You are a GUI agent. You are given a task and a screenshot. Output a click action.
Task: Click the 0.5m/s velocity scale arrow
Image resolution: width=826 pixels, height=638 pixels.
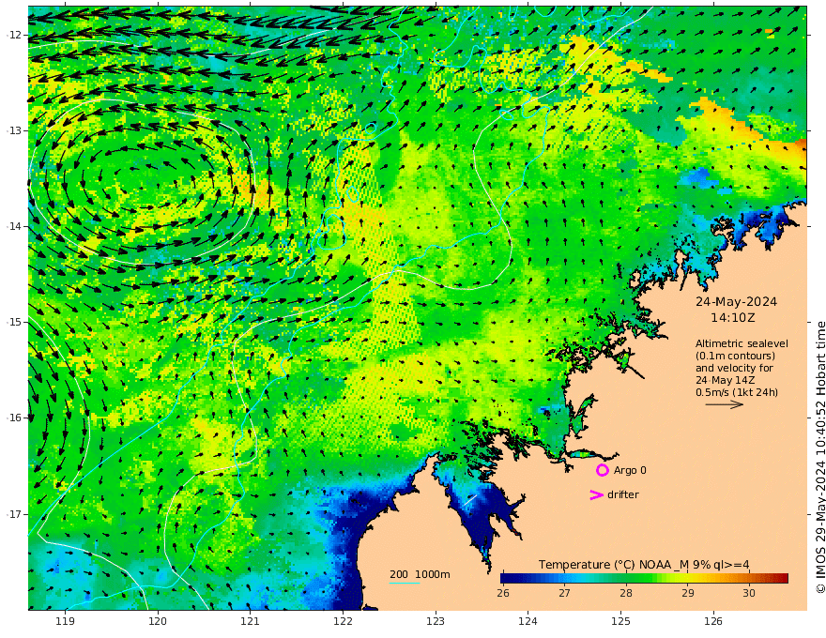(x=725, y=404)
